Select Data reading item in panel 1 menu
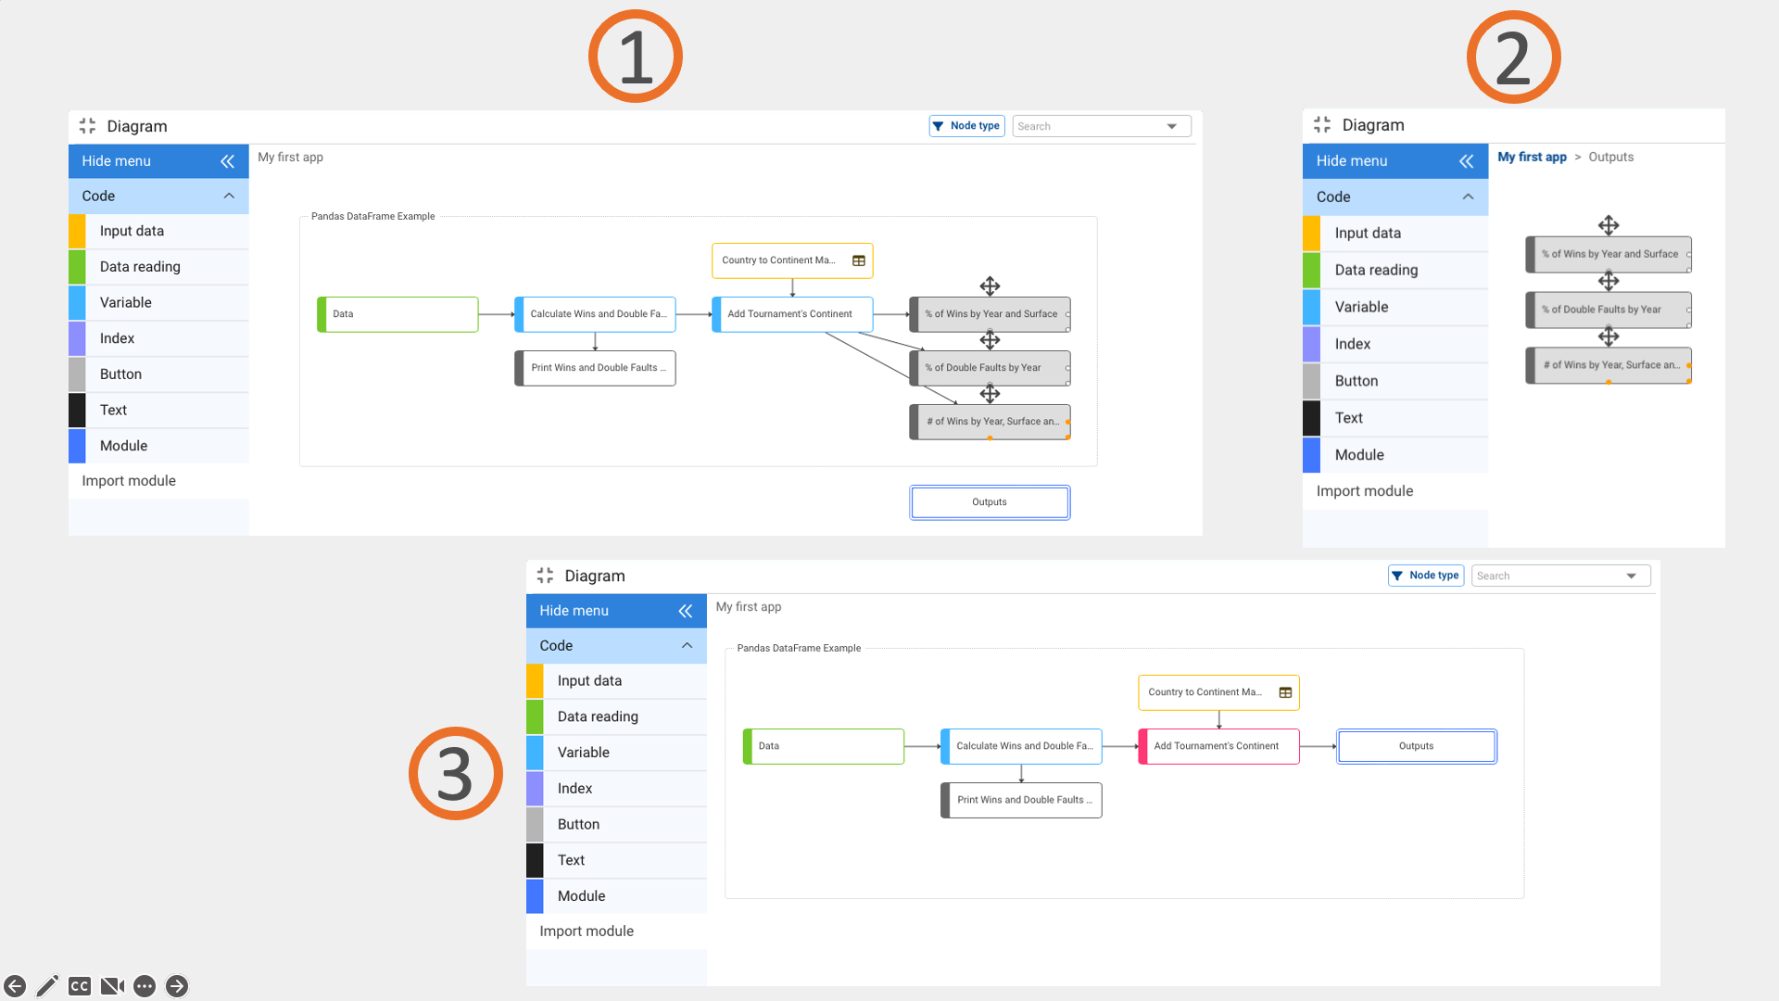The width and height of the screenshot is (1779, 1001). [140, 267]
